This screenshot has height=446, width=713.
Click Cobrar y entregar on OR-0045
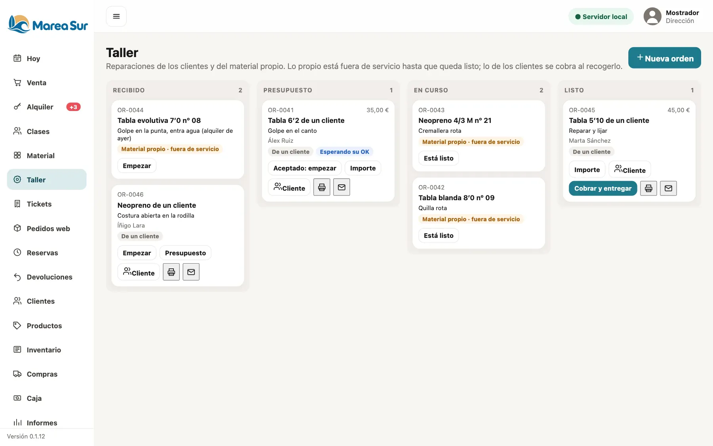[x=603, y=188]
